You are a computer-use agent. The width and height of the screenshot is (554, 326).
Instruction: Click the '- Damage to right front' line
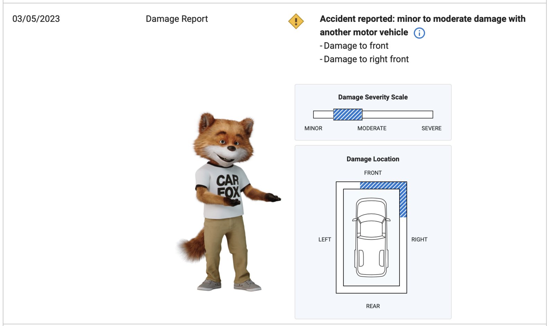(364, 59)
